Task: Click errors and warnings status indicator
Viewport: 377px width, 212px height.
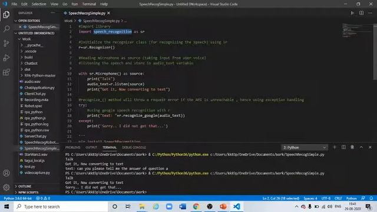Action: (x=43, y=198)
